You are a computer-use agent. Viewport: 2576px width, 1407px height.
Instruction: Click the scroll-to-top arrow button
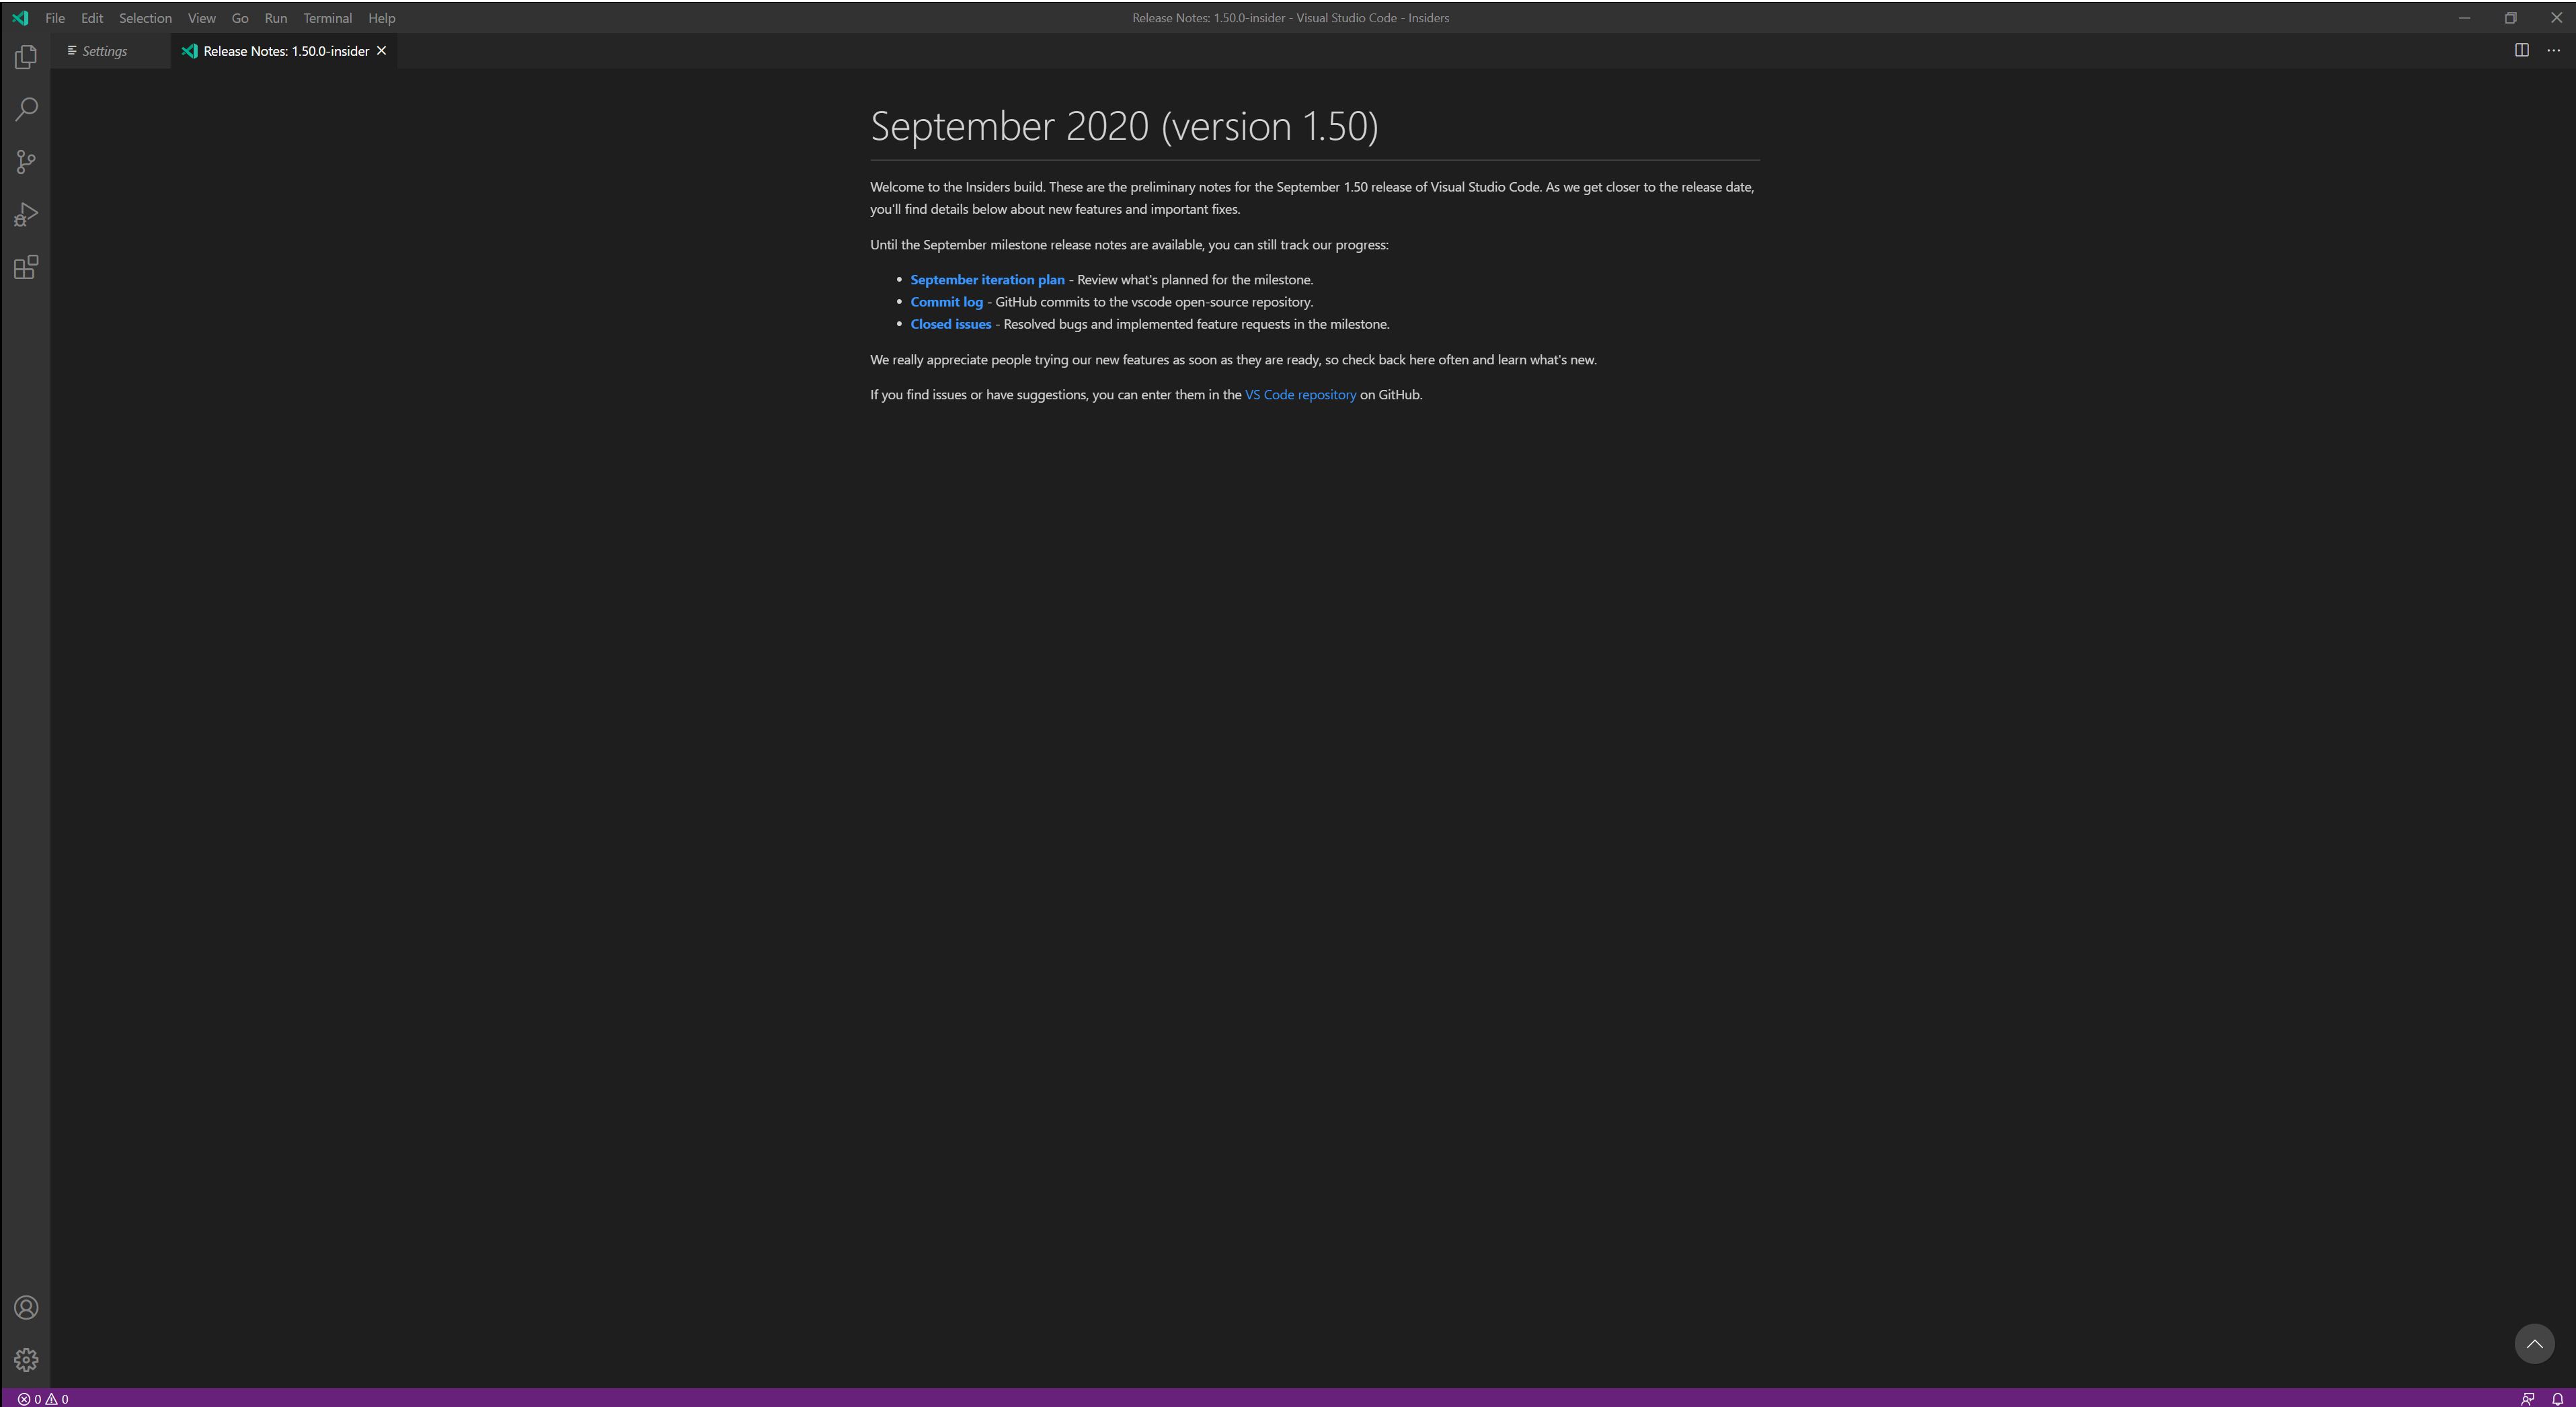pyautogui.click(x=2534, y=1344)
